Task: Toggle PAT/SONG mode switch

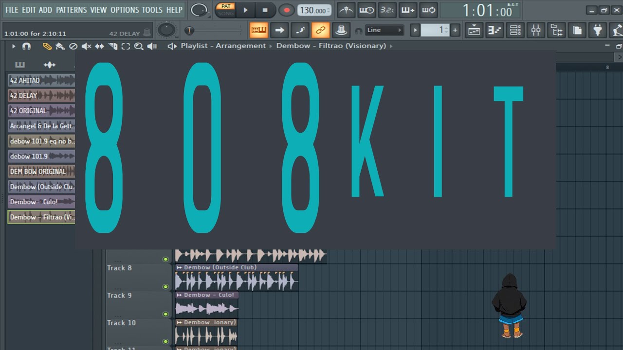Action: pos(225,10)
